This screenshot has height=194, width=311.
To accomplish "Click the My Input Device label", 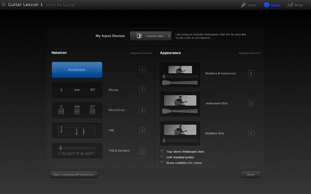I will point(110,36).
